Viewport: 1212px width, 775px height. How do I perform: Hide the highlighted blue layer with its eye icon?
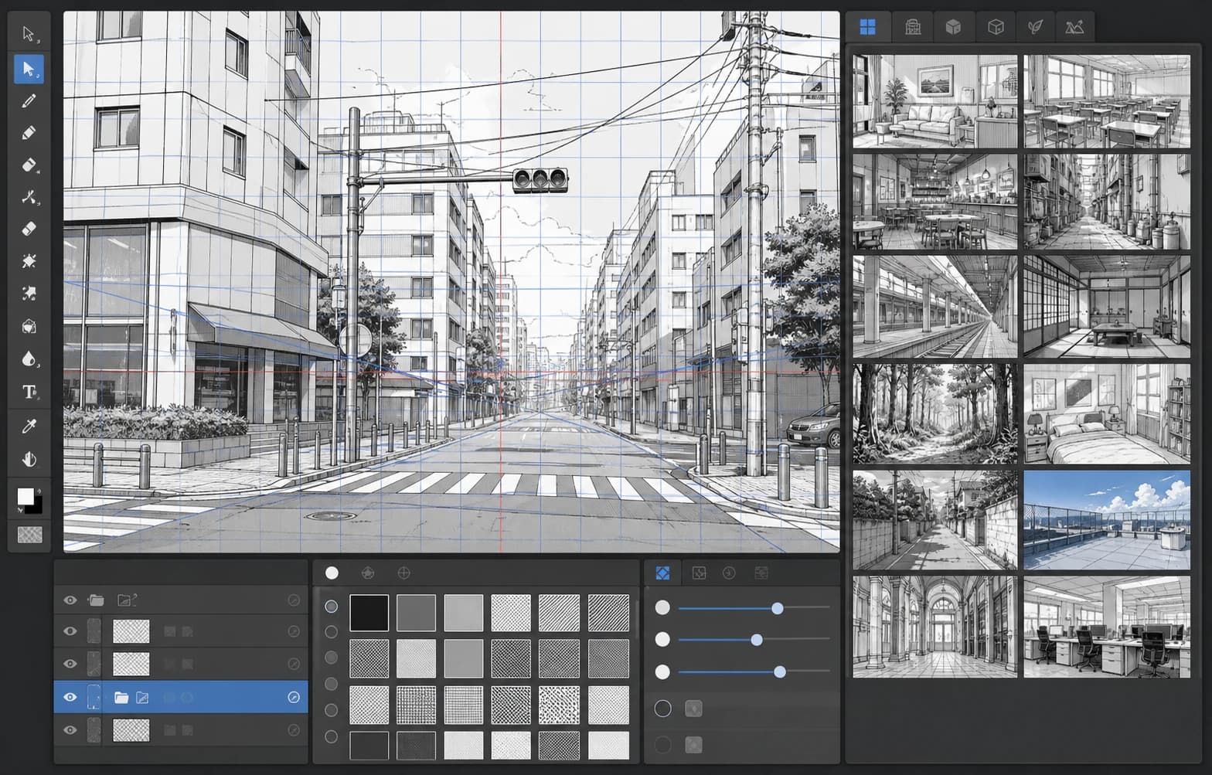70,697
